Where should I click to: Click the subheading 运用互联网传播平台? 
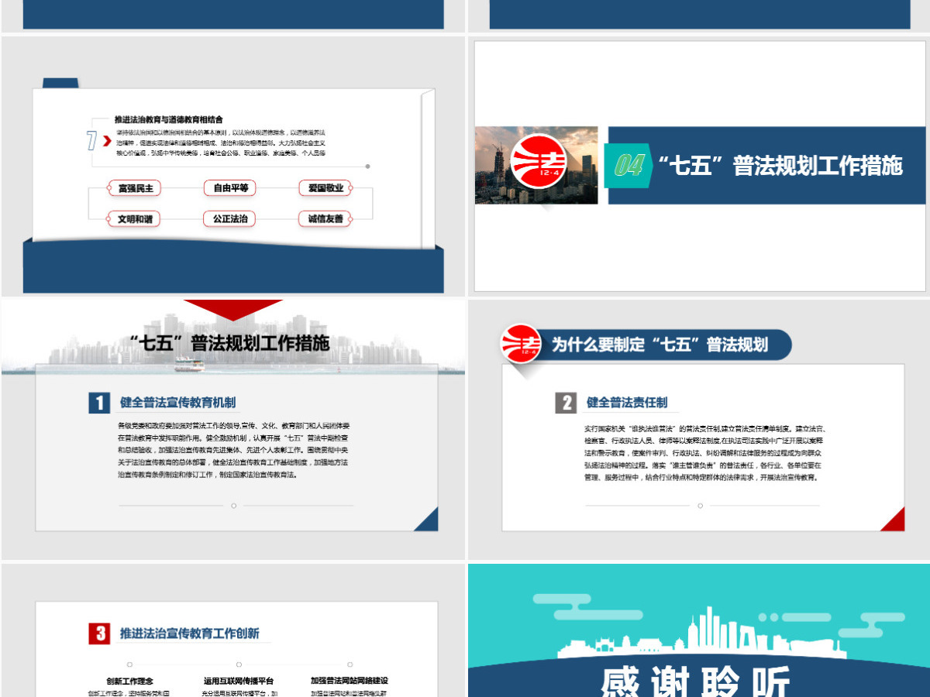coord(240,682)
